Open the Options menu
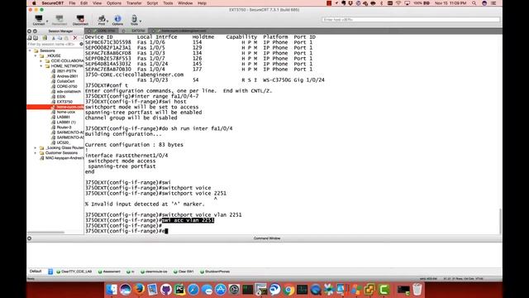The image size is (529, 298). pyautogui.click(x=114, y=3)
